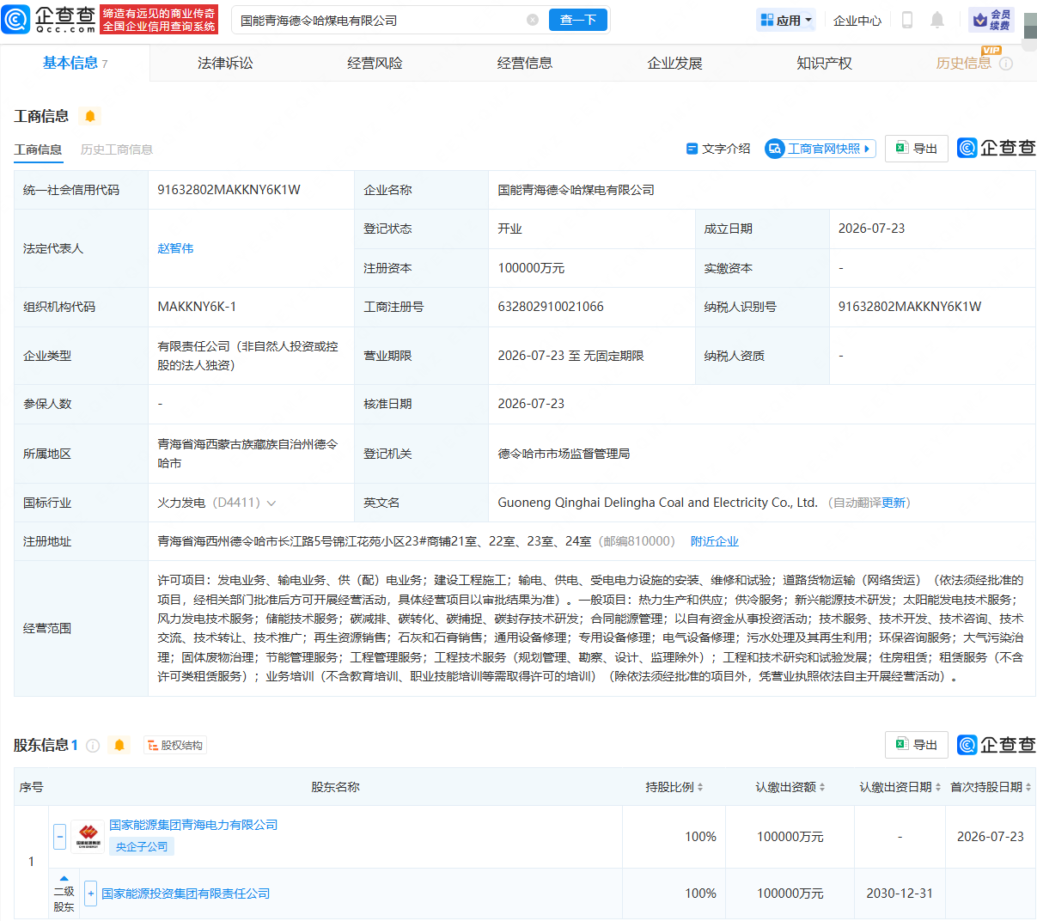Open the 工商官网快照 snapshot button
Image resolution: width=1037 pixels, height=921 pixels.
pos(820,149)
